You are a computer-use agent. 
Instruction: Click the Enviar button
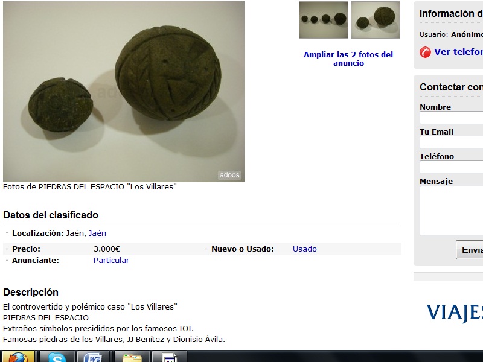(x=470, y=250)
